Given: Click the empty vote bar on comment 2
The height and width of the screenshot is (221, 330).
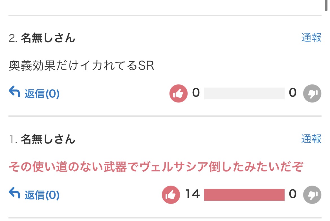Looking at the screenshot, I should click(244, 93).
